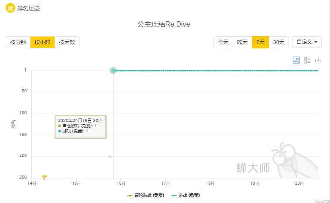Select the 按小时 granularity tab
The image size is (330, 203).
pos(42,42)
